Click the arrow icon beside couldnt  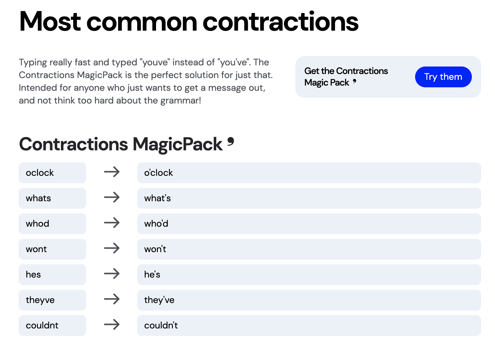point(112,325)
